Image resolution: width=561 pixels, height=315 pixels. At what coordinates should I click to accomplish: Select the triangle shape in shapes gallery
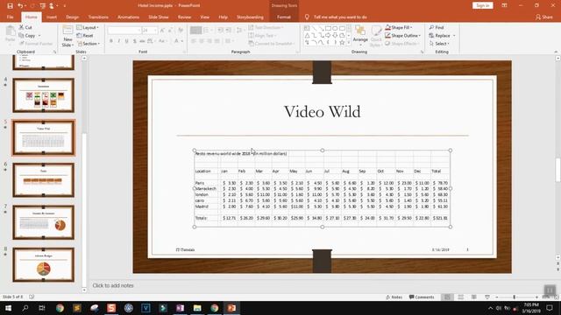(x=307, y=35)
